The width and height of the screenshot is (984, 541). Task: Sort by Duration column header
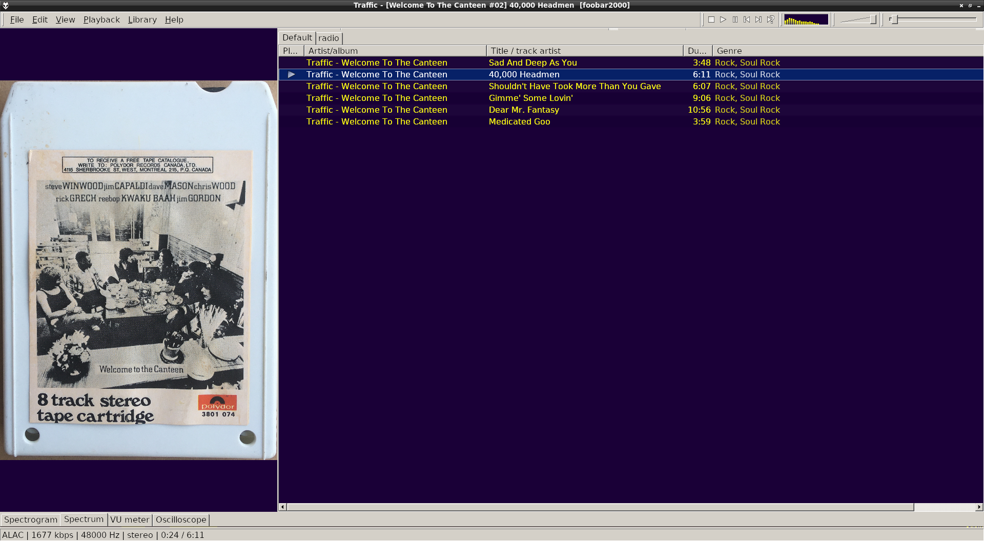pos(698,51)
